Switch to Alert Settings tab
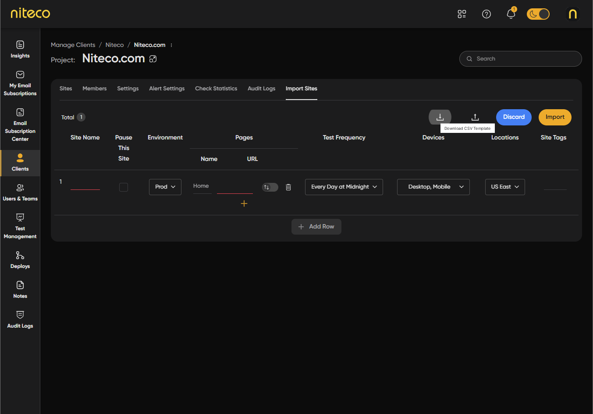 click(167, 89)
